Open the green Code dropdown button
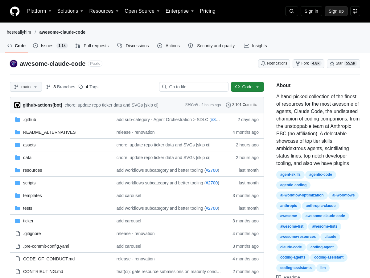The width and height of the screenshot is (370, 278). pyautogui.click(x=247, y=87)
